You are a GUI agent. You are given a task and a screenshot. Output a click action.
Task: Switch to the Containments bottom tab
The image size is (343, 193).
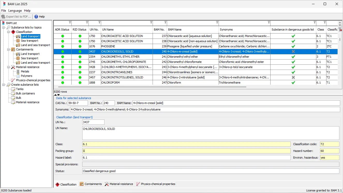[91, 184]
